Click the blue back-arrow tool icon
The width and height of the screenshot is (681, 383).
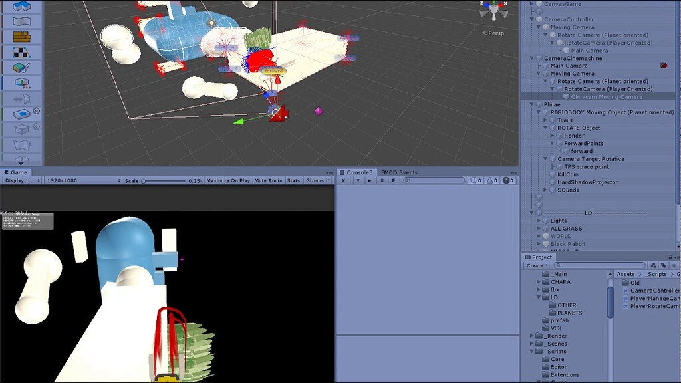coord(23,113)
